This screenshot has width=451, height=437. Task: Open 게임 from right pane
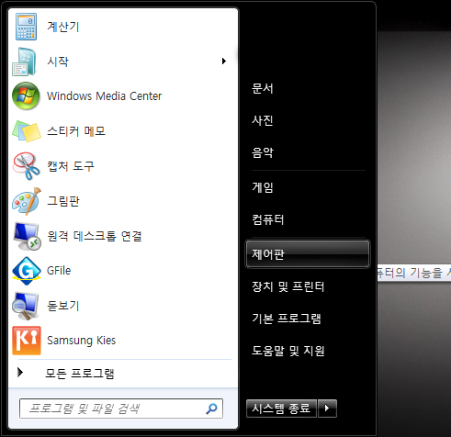click(263, 187)
